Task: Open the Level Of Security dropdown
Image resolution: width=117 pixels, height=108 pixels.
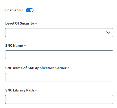Action: (59, 33)
